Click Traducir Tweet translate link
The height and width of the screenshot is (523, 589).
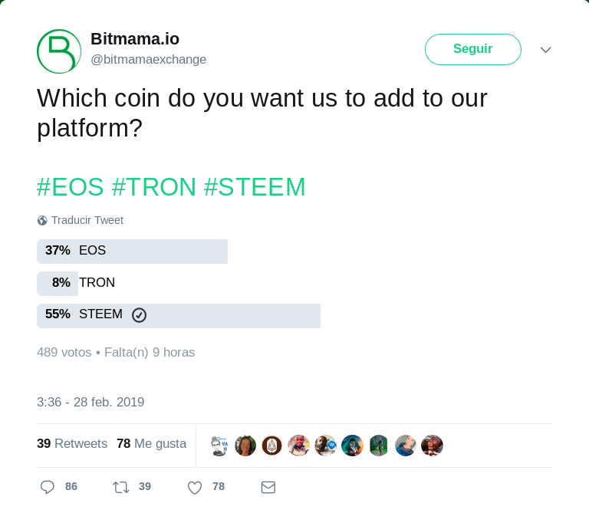(x=87, y=220)
